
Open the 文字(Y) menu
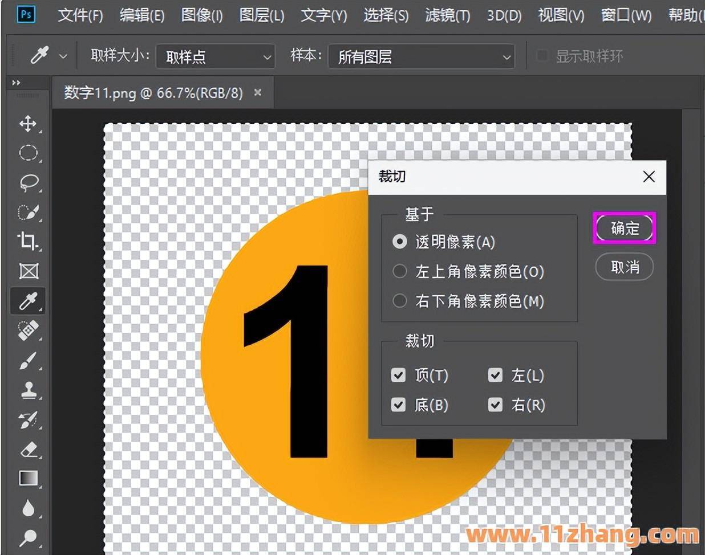click(x=324, y=15)
